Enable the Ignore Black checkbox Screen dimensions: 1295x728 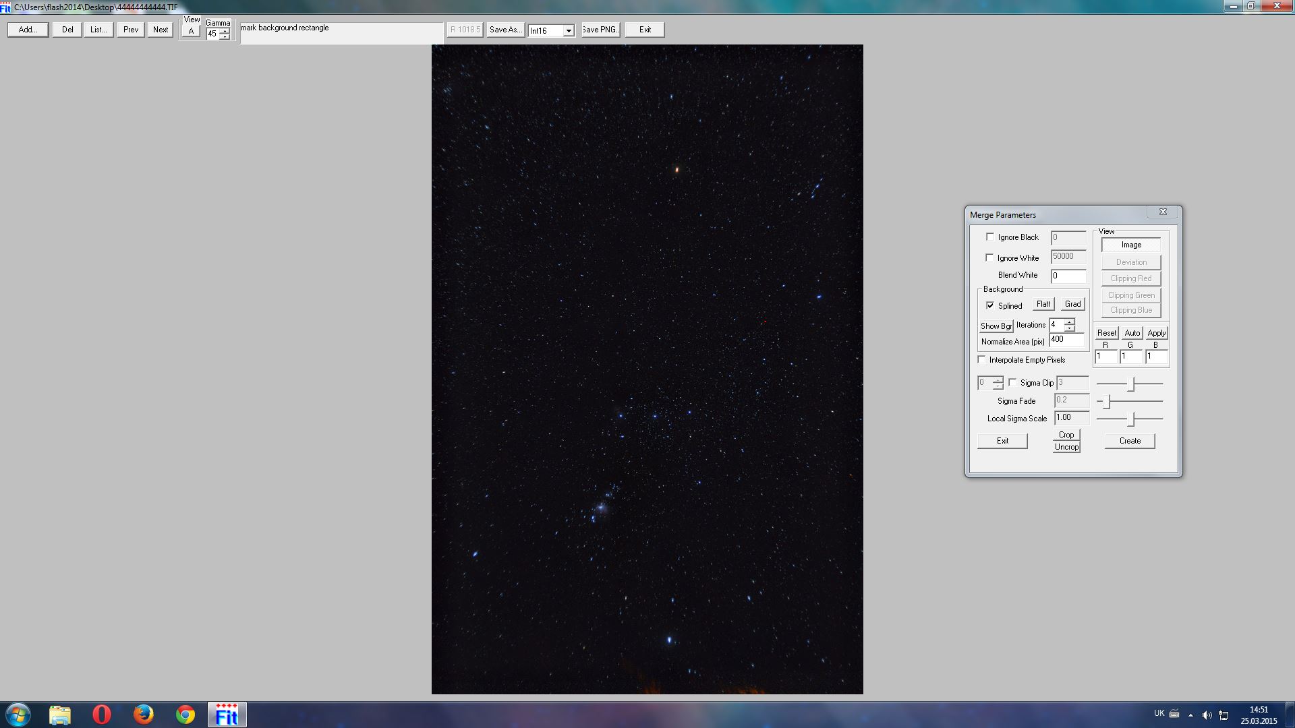tap(989, 237)
